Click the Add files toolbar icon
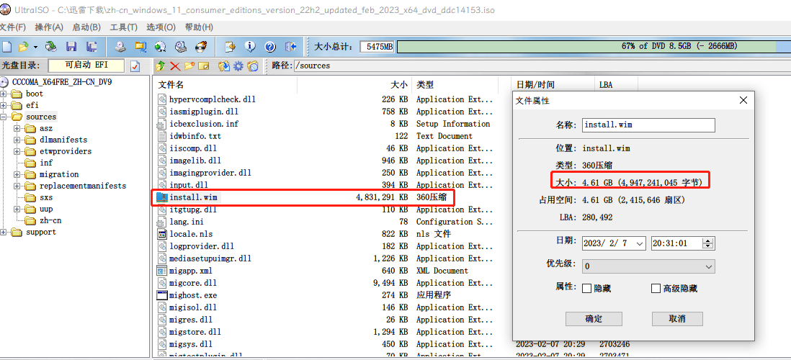The width and height of the screenshot is (791, 360). (230, 47)
